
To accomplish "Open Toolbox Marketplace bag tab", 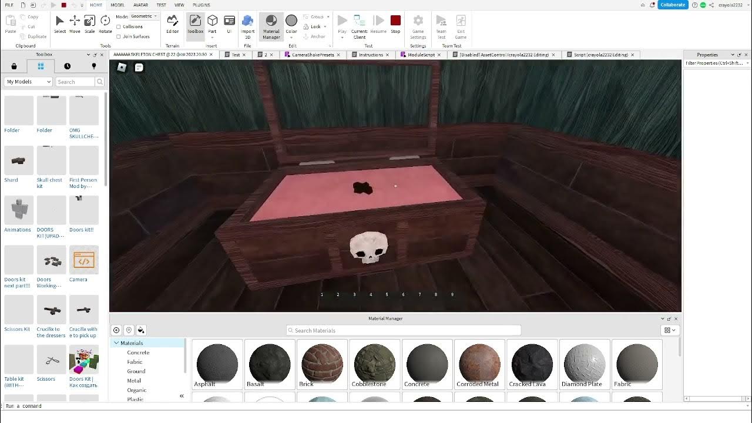I will (14, 66).
